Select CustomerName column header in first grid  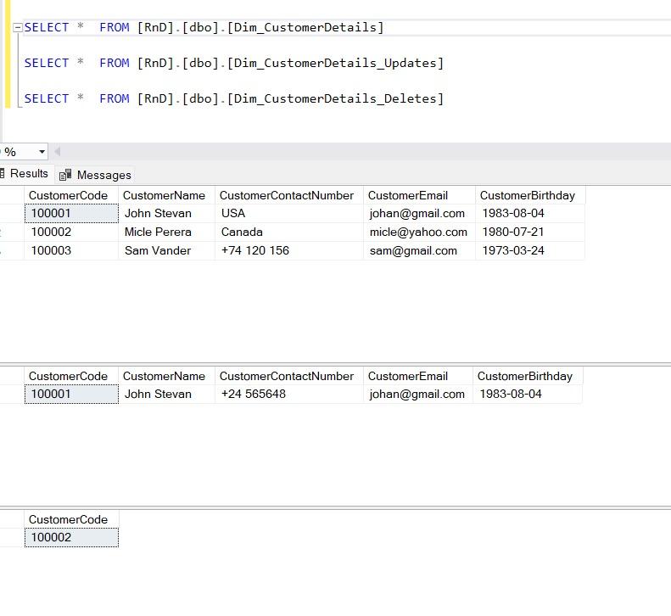pos(164,195)
